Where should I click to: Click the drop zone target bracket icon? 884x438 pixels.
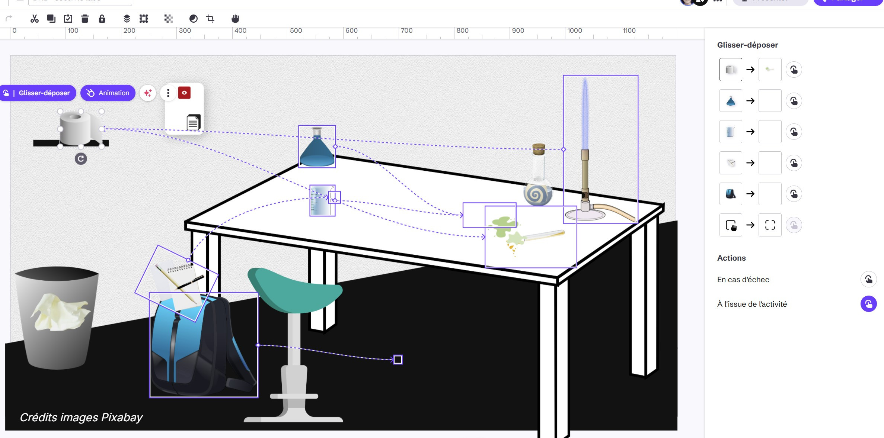point(770,225)
